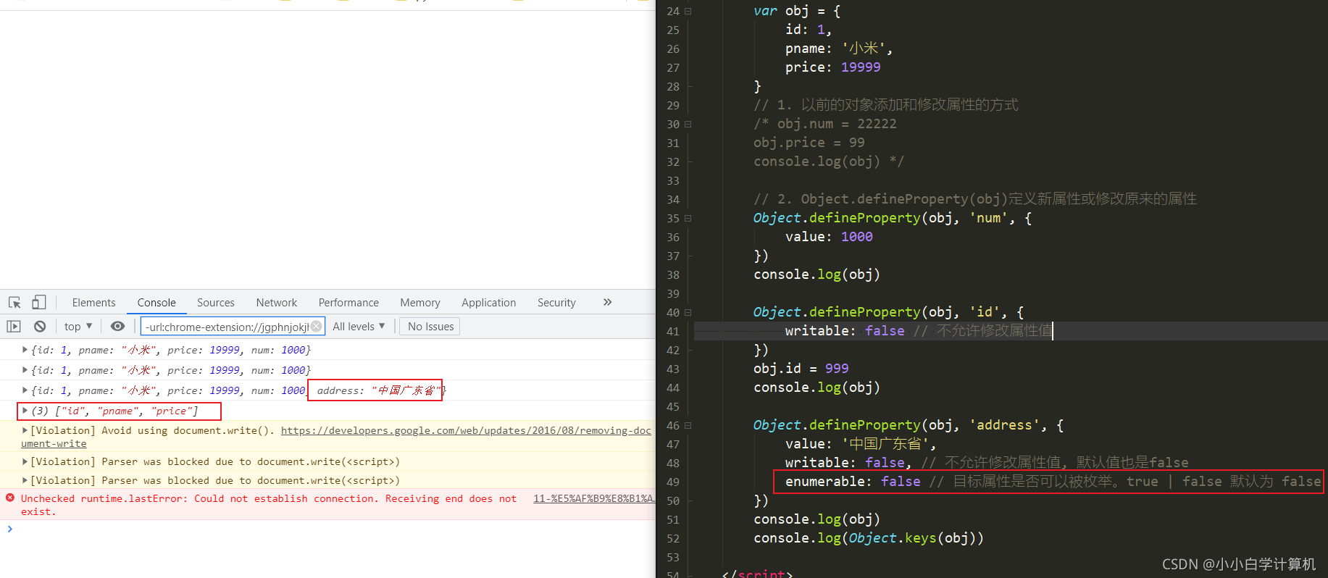Image resolution: width=1328 pixels, height=578 pixels.
Task: Collapse code fold at line 35
Action: point(688,218)
